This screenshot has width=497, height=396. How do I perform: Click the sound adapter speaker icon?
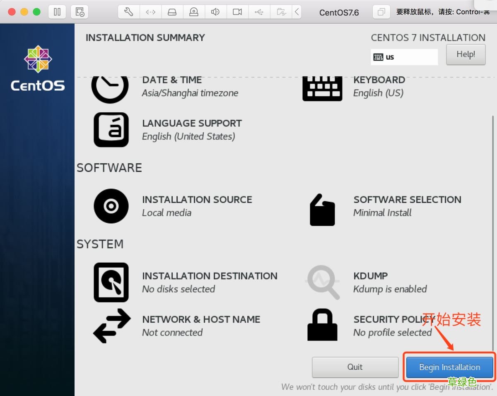click(x=215, y=12)
